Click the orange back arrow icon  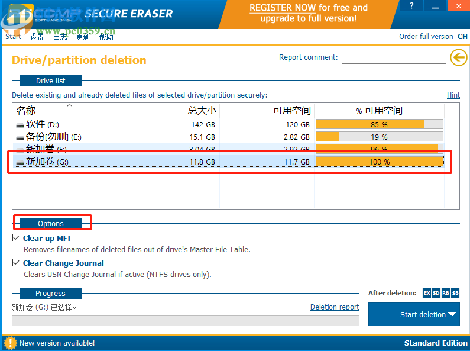tap(459, 57)
